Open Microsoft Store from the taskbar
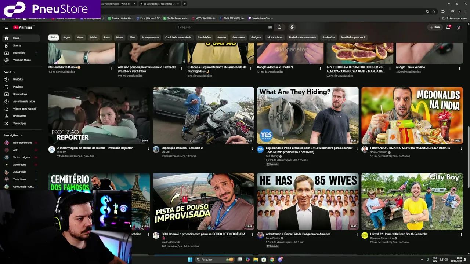 tap(264, 260)
